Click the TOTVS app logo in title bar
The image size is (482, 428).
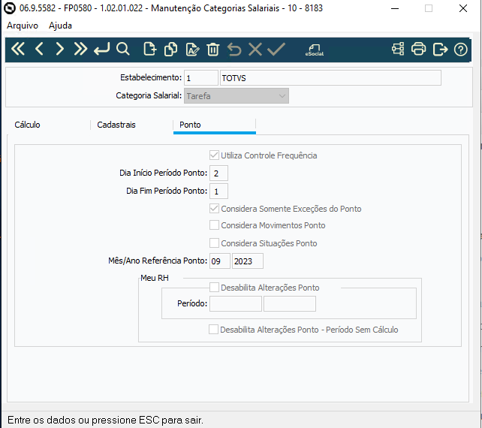10,8
